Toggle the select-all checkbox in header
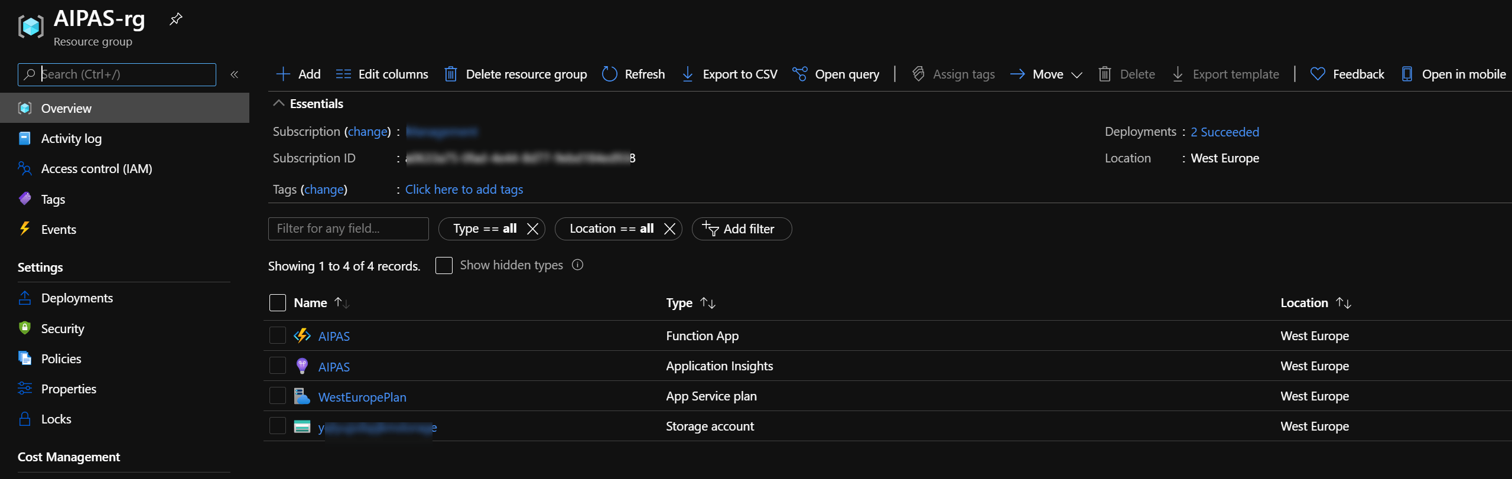 click(x=278, y=303)
